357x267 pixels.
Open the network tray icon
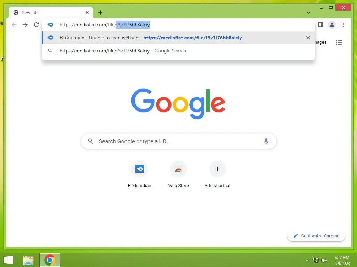click(316, 260)
